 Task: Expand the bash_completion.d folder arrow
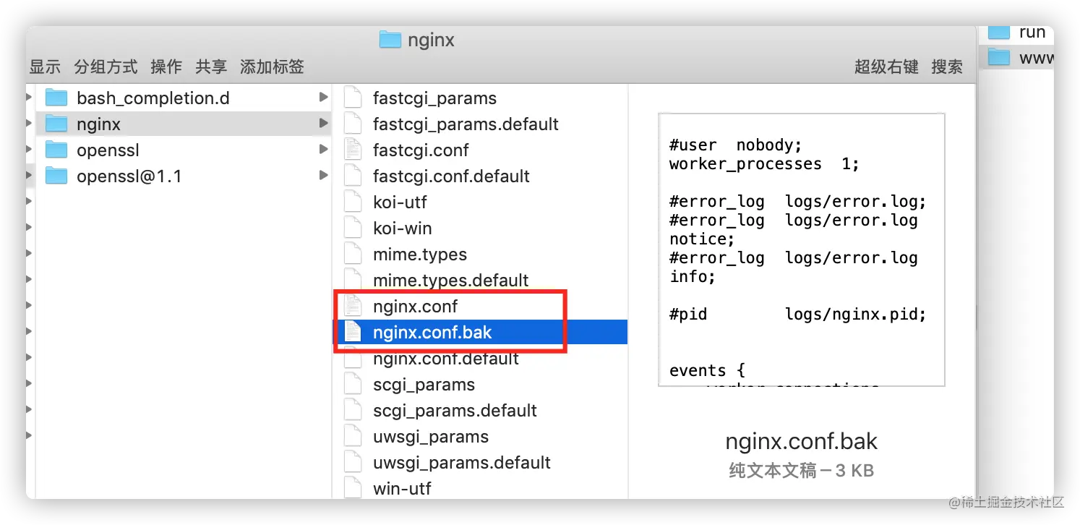pos(323,98)
